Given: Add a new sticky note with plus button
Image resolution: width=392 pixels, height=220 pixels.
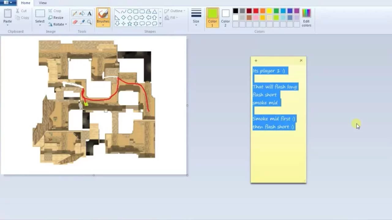Looking at the screenshot, I should 256,61.
